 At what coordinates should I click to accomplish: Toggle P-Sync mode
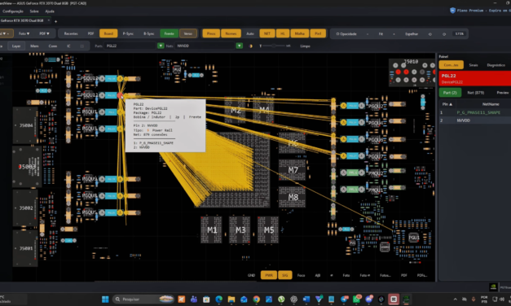128,33
